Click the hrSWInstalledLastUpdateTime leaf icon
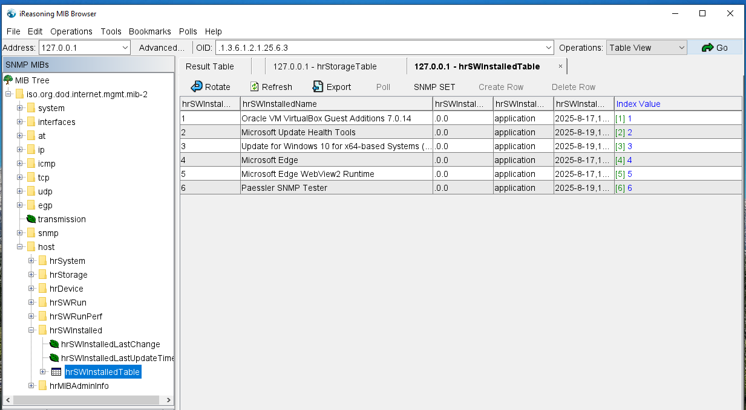This screenshot has width=746, height=410. 54,358
